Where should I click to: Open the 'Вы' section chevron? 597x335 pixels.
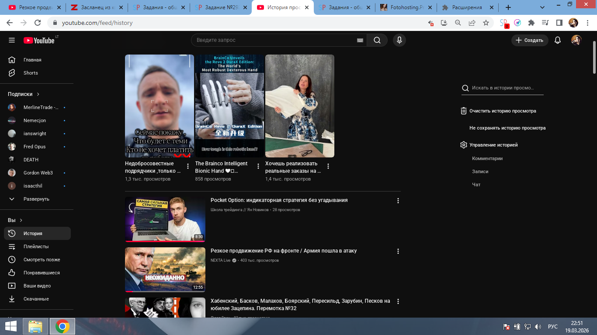click(21, 220)
